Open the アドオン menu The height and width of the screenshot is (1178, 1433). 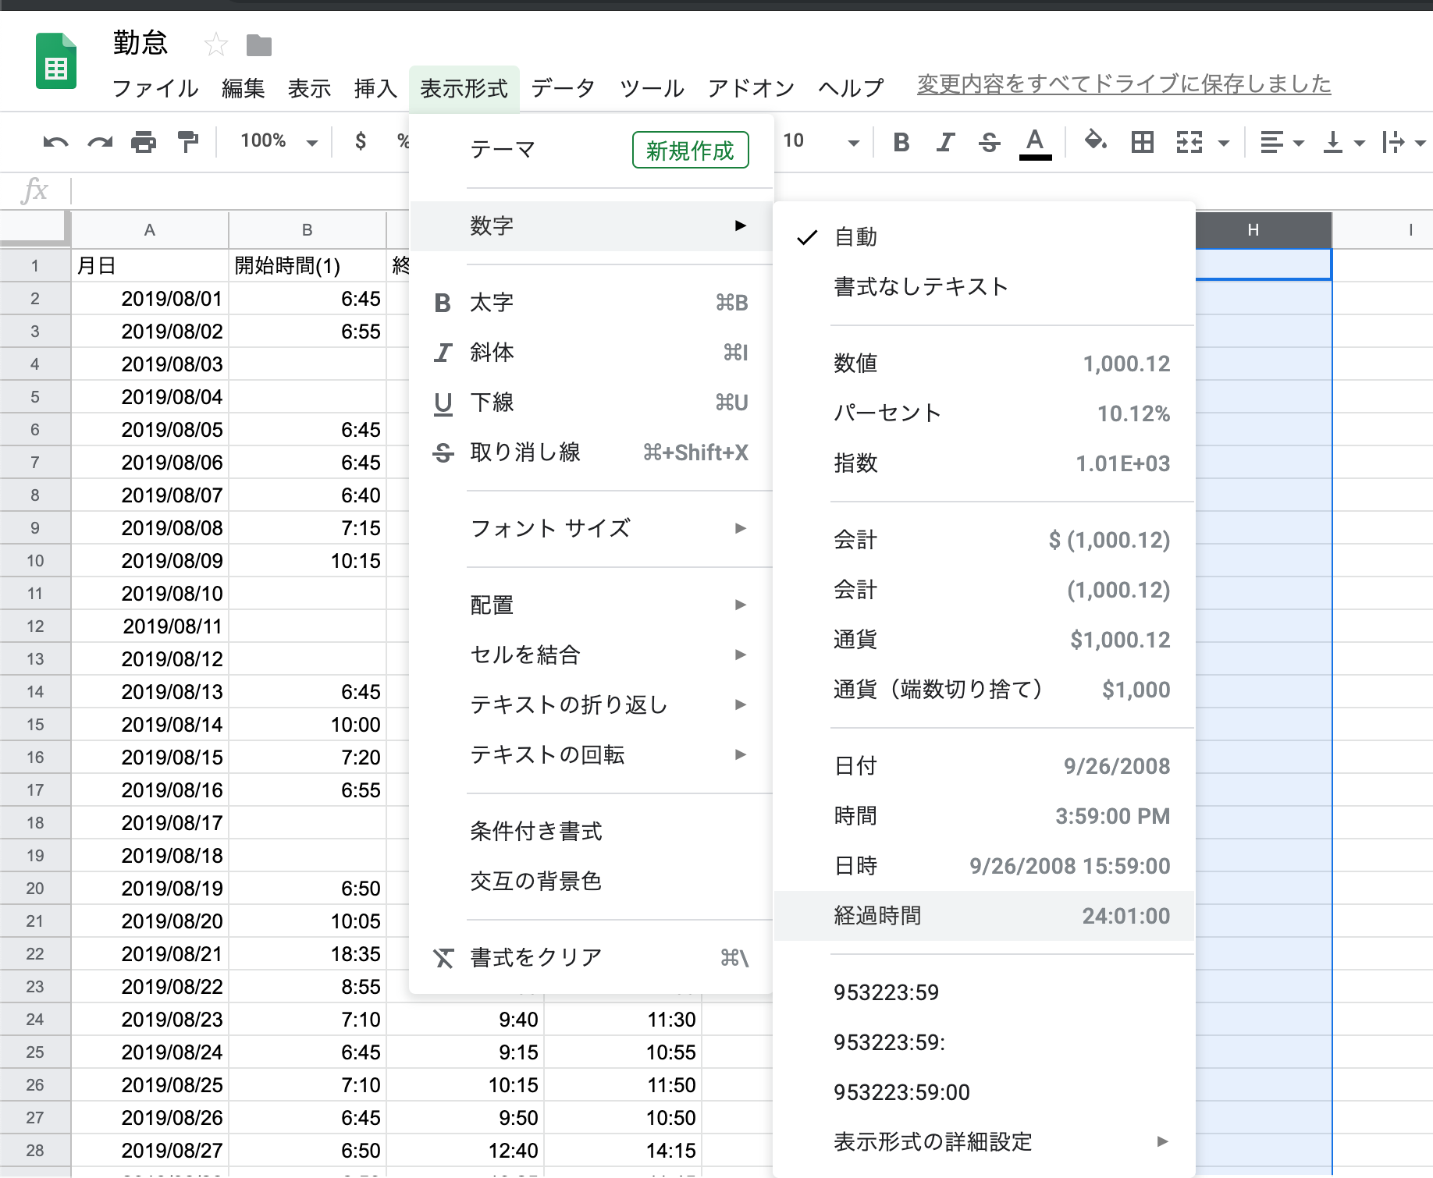click(752, 88)
